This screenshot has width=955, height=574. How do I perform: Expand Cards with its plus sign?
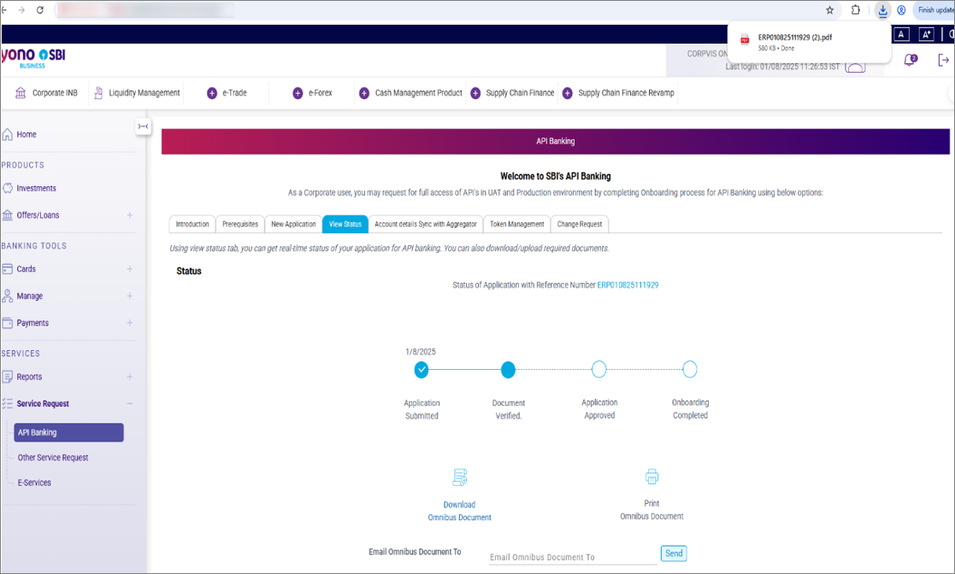[130, 268]
